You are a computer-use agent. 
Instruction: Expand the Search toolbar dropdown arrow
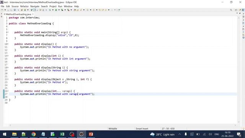(x=84, y=10)
